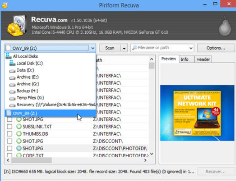The width and height of the screenshot is (236, 181).
Task: Open the Options... dialog
Action: pos(216,48)
